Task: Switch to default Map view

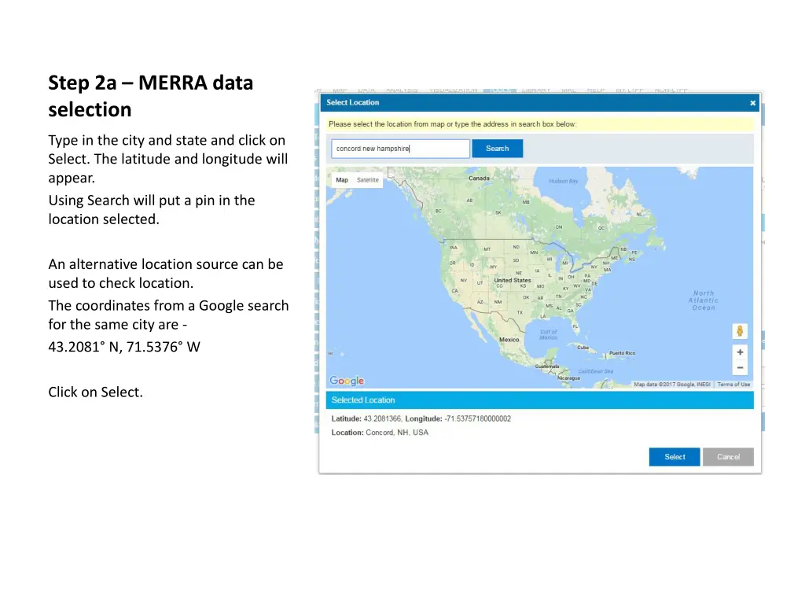Action: coord(342,180)
